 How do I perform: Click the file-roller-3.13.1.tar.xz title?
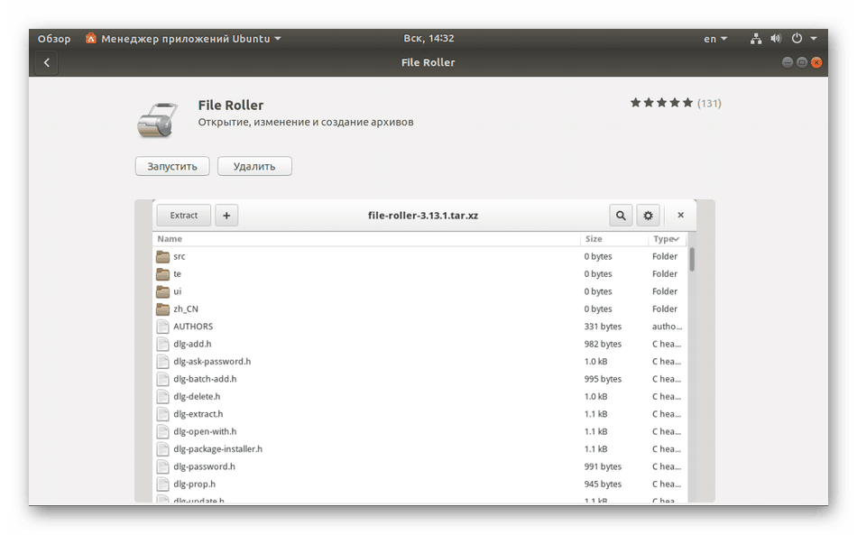(x=423, y=216)
